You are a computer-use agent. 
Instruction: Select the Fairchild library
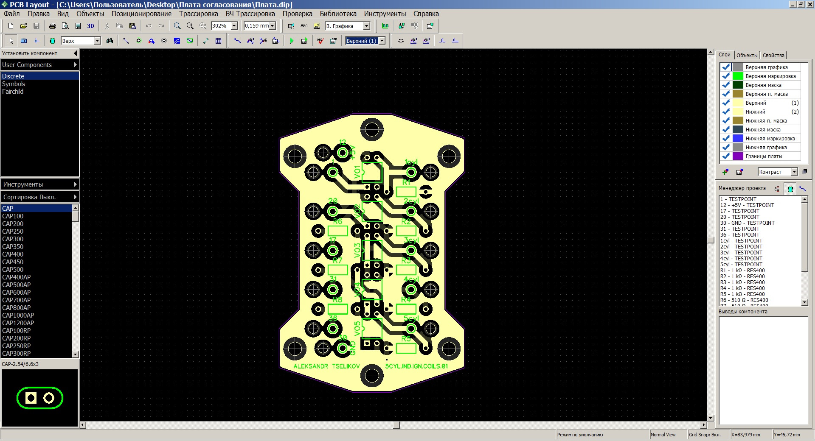tap(13, 92)
